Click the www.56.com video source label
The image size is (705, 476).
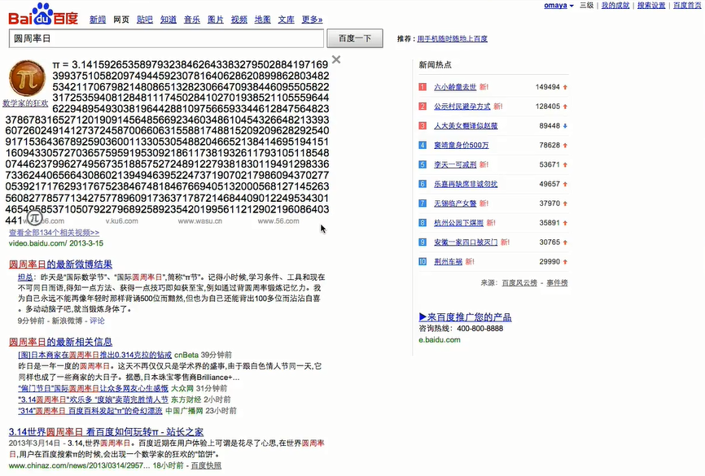(278, 221)
